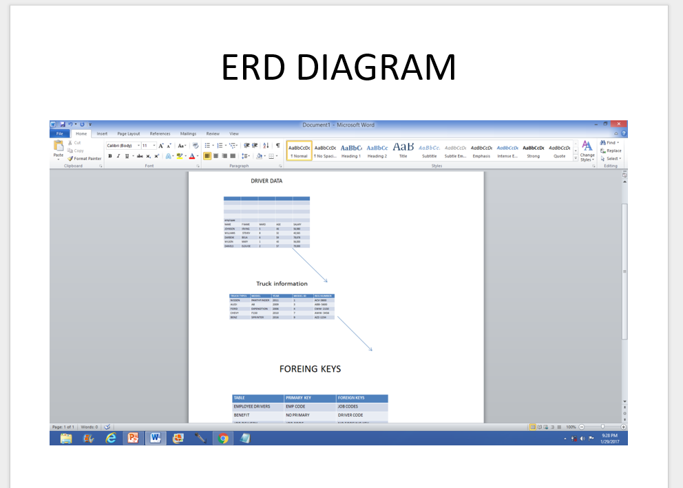Expand the Styles gallery More arrow
683x488 pixels.
pos(576,157)
